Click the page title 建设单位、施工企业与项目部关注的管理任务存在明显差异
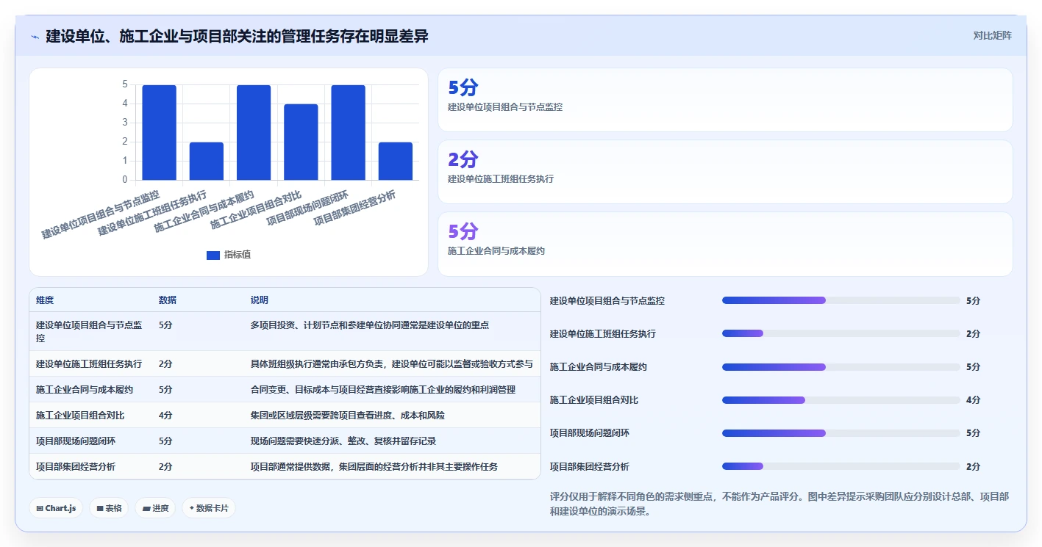1042x547 pixels. pyautogui.click(x=237, y=36)
